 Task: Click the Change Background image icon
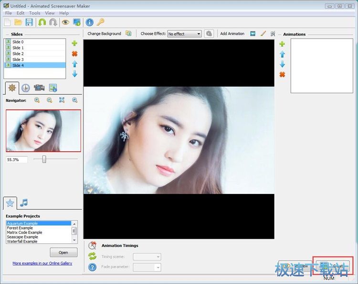tap(128, 33)
